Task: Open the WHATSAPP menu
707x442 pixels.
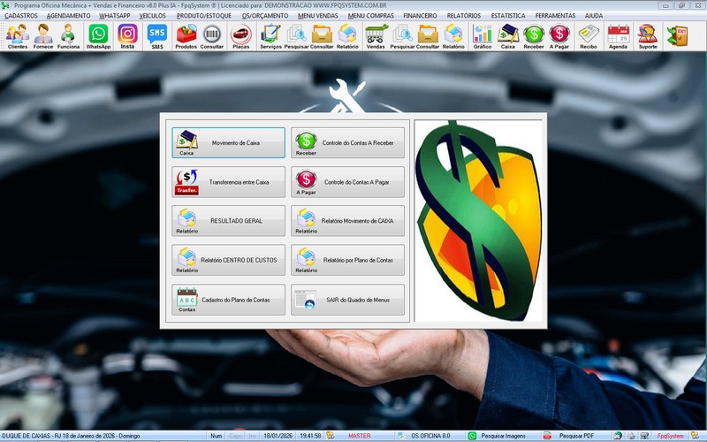Action: coord(115,15)
